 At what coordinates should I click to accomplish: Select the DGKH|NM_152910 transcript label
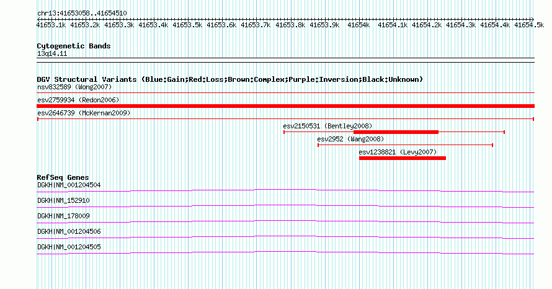tap(63, 200)
